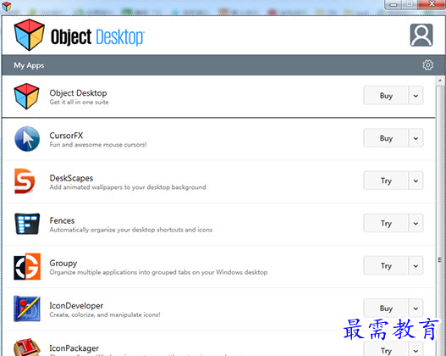Try DeskScapes

click(x=386, y=181)
